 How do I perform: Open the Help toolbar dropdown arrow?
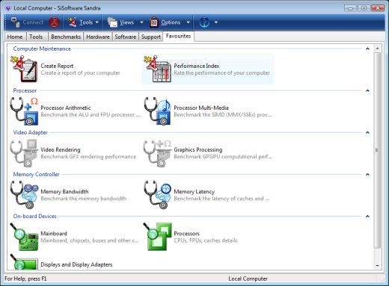(216, 22)
